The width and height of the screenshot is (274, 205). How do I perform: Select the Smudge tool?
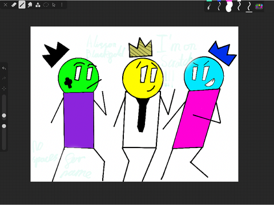pos(30,5)
